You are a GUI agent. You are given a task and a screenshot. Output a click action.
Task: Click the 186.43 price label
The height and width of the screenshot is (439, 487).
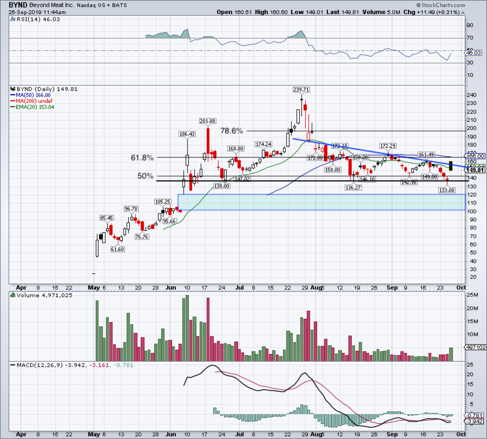pyautogui.click(x=187, y=134)
